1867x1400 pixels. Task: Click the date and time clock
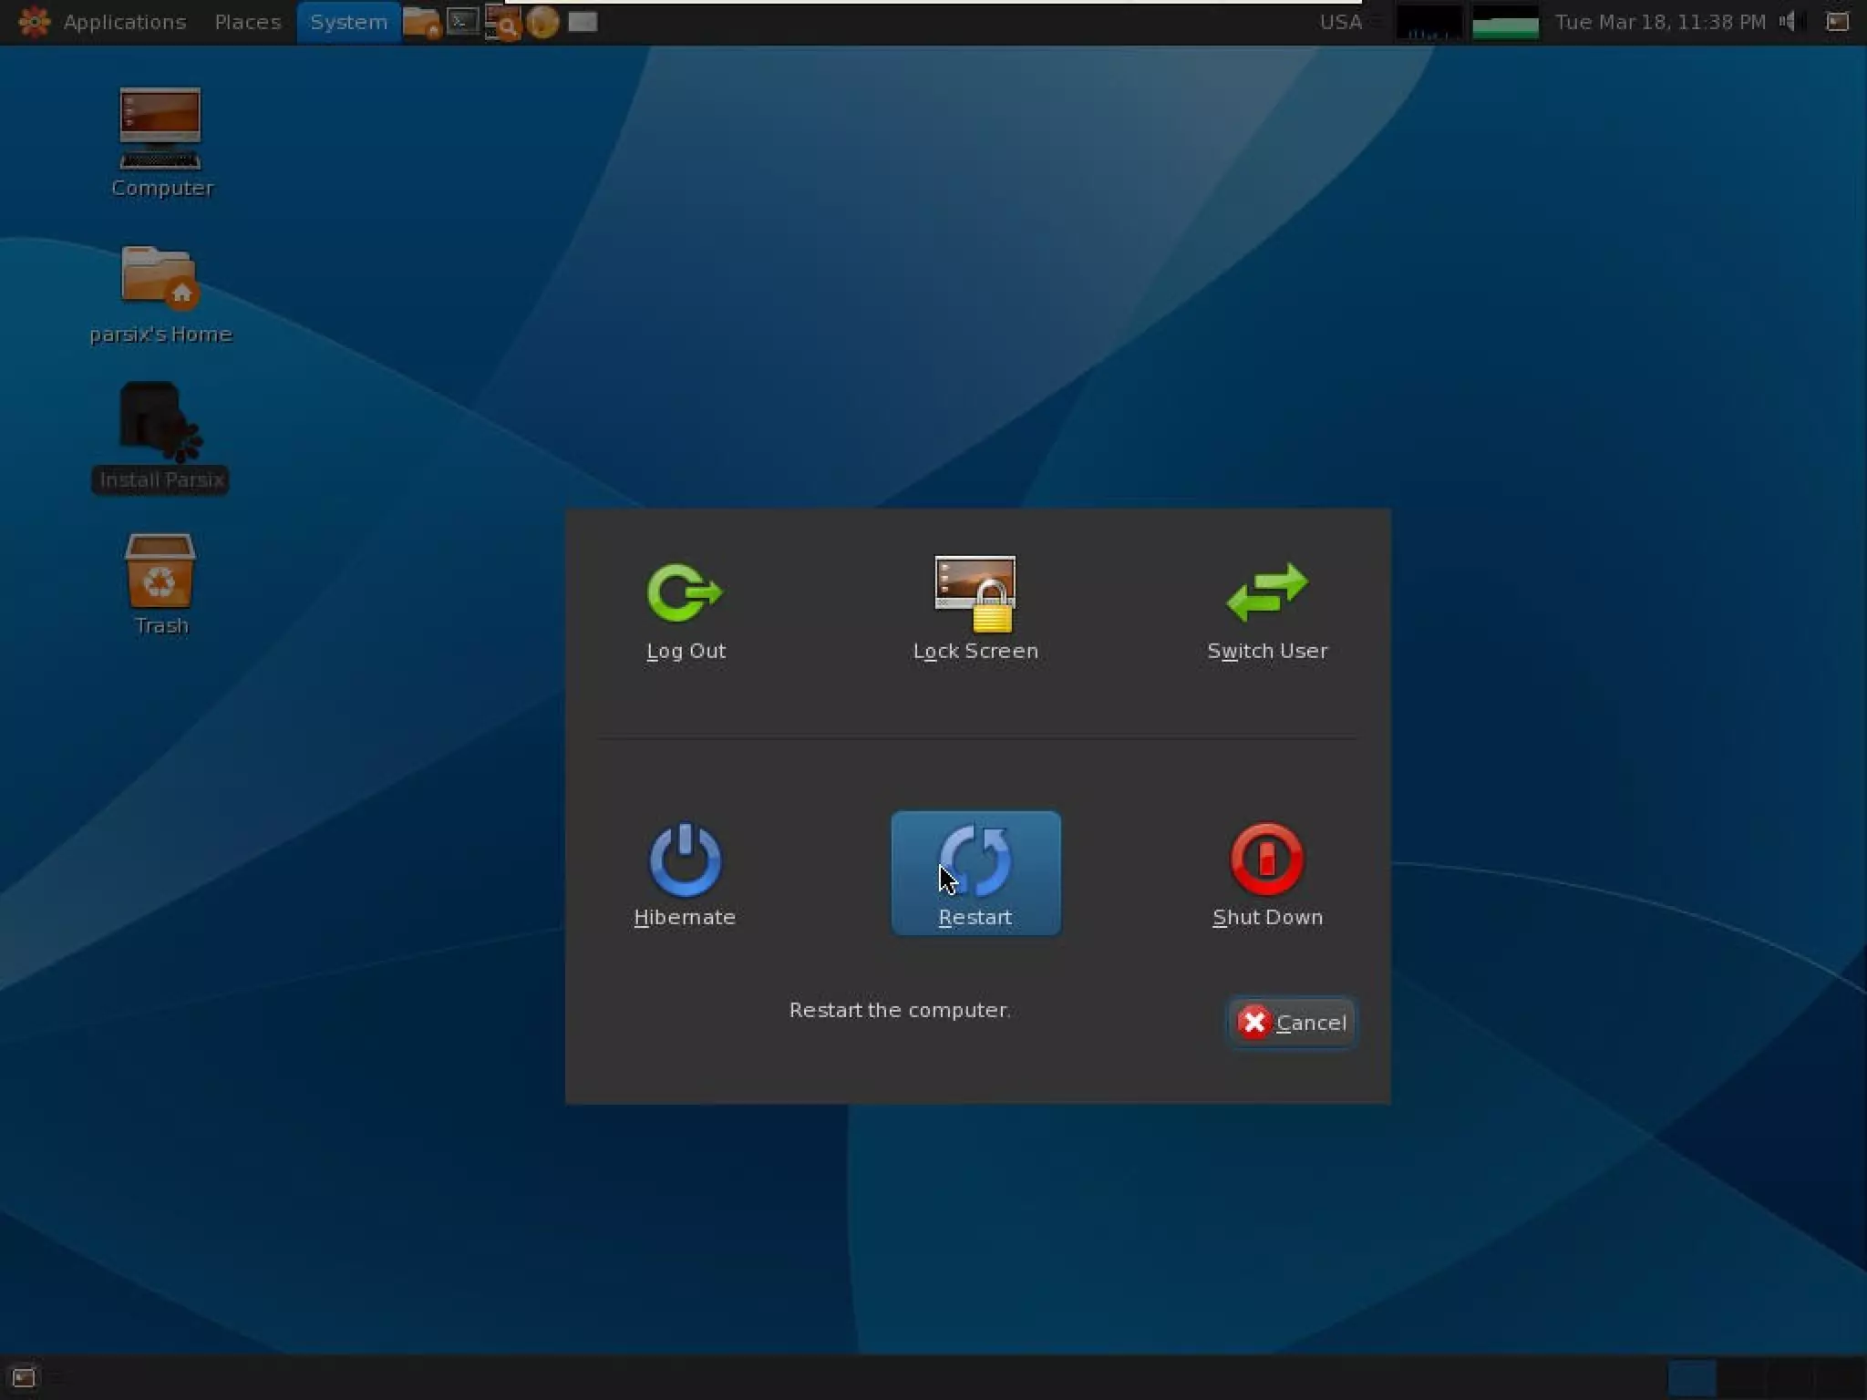(1659, 22)
